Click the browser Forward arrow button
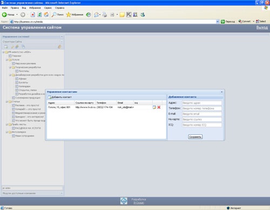 click(x=23, y=15)
